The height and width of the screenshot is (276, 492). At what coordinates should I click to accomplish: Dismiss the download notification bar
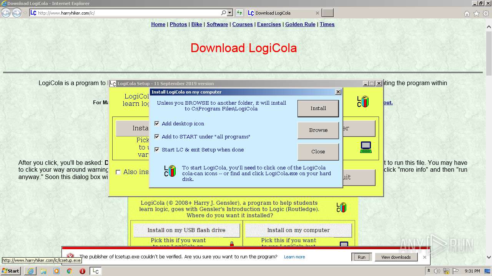click(424, 257)
